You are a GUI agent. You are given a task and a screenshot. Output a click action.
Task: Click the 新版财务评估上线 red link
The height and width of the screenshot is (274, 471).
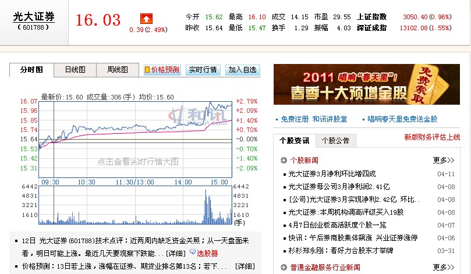point(432,137)
